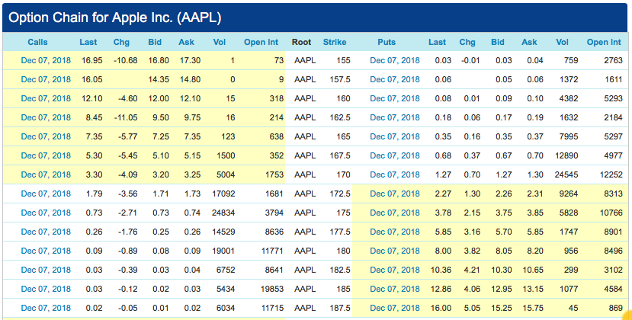Open the Dec 07, 2018 put link for strike 187.5
The image size is (632, 320).
(x=395, y=308)
